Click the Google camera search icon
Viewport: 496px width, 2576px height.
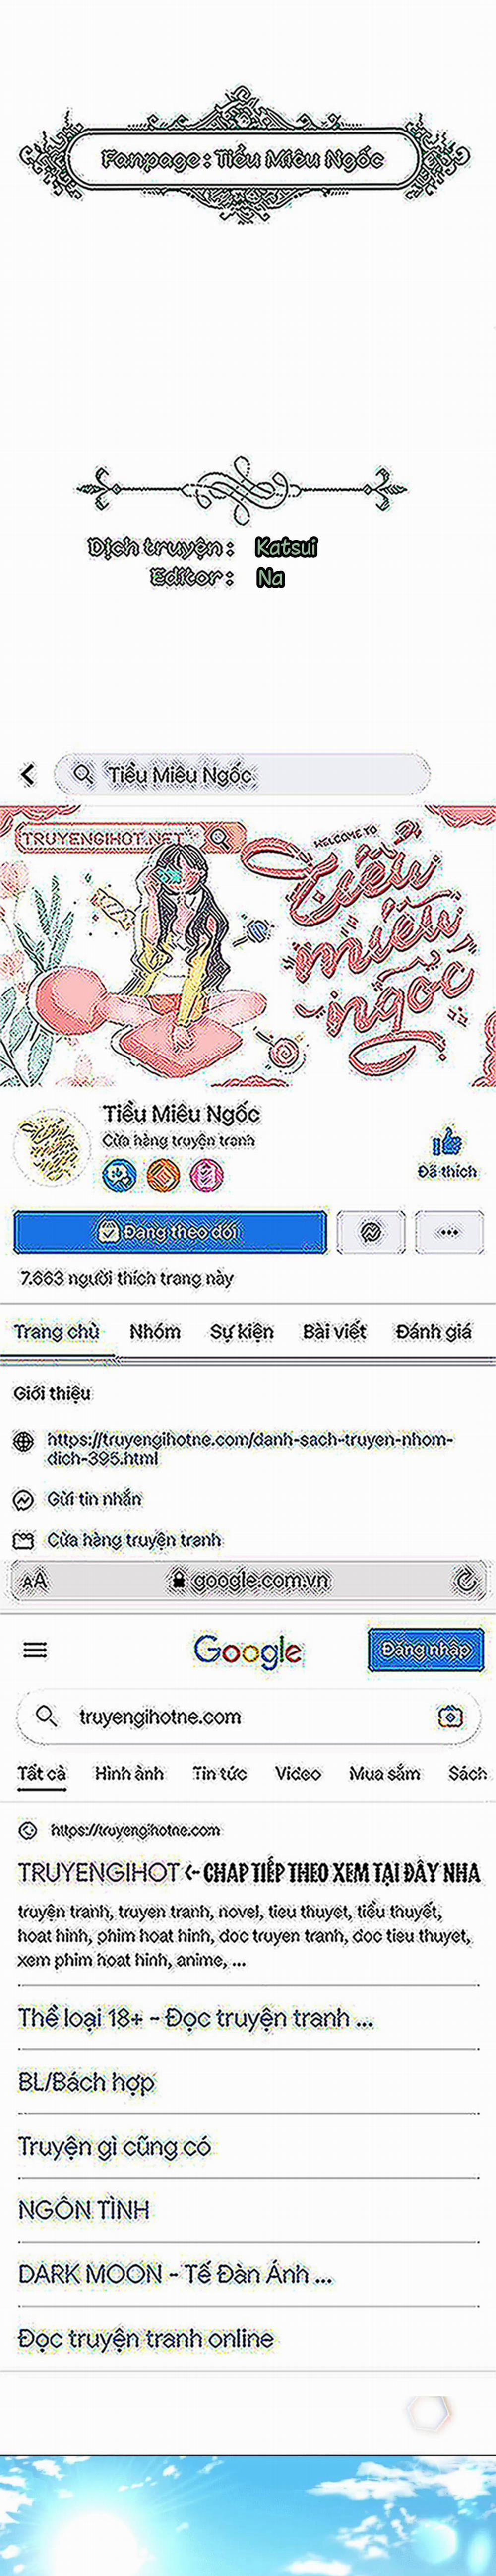[450, 1716]
